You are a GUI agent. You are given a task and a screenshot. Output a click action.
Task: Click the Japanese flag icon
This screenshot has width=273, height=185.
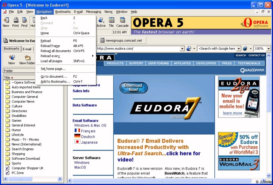point(77,142)
